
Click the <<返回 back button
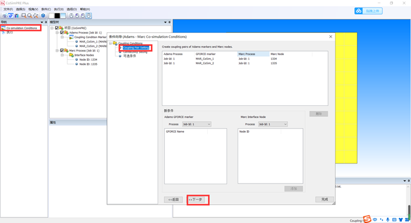click(173, 200)
